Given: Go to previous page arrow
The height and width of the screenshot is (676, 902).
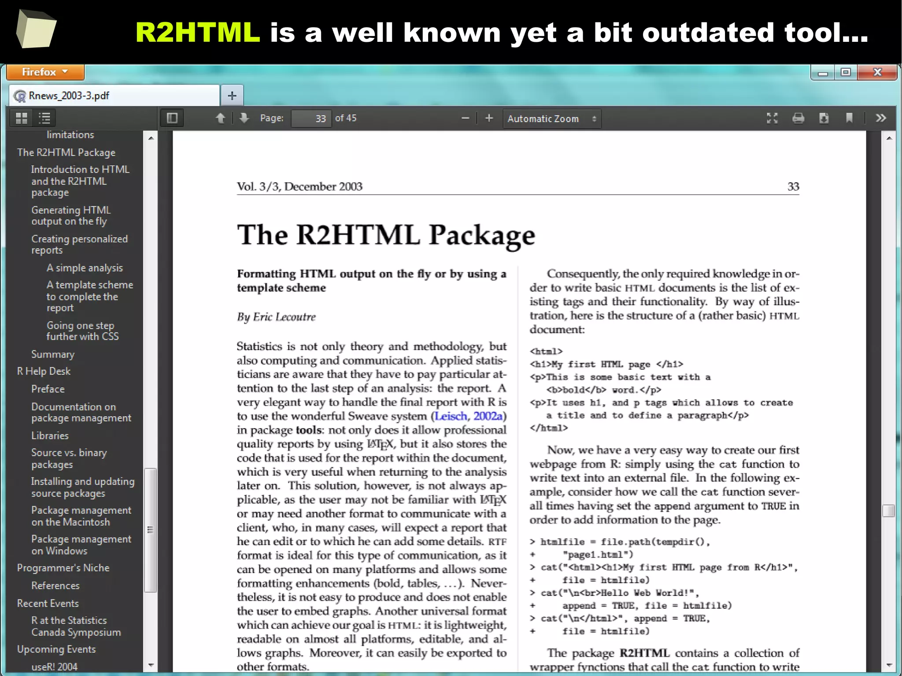Looking at the screenshot, I should pos(220,118).
